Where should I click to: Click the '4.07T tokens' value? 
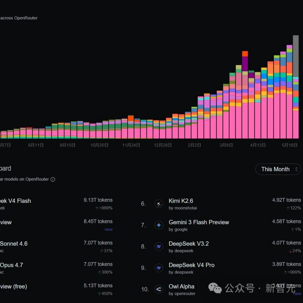[286, 243]
